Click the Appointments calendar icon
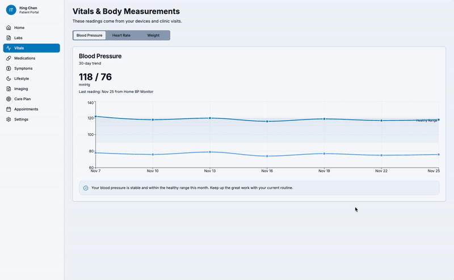 click(9, 109)
